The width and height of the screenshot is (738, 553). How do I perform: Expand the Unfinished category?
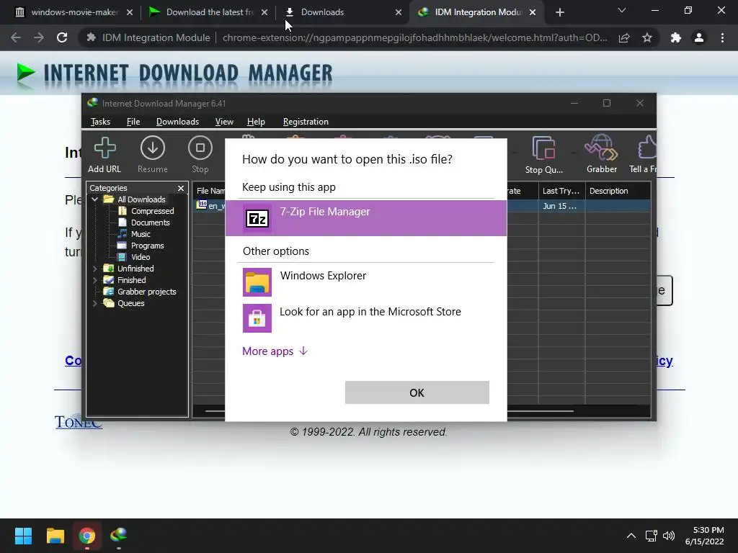click(94, 269)
